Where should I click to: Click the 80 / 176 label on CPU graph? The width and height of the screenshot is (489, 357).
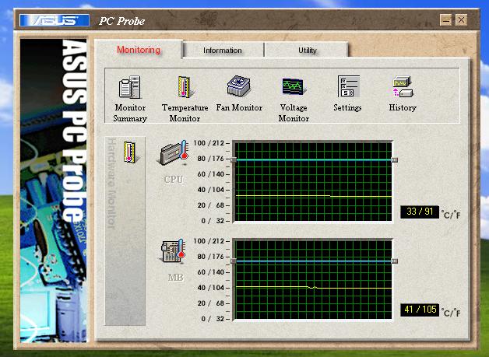coord(211,159)
